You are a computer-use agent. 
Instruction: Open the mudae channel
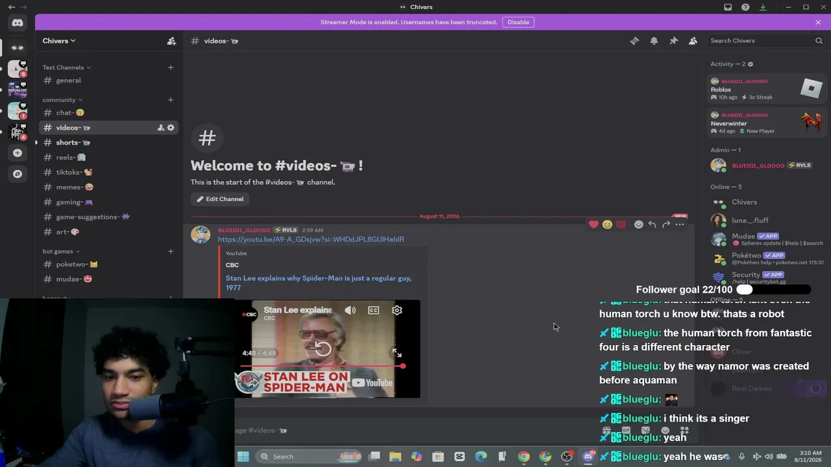click(108, 280)
